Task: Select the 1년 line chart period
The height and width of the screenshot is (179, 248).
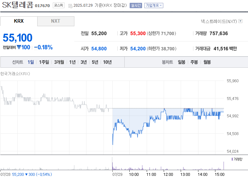Action: [x=72, y=62]
